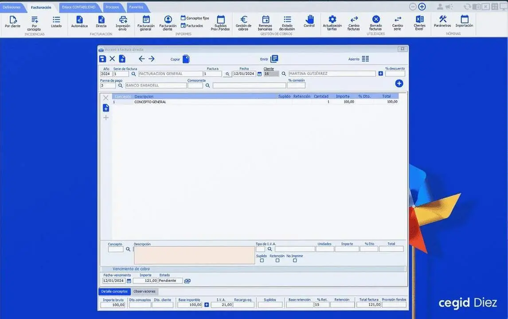The image size is (508, 319).
Task: Open Impresión envío
Action: [x=123, y=23]
